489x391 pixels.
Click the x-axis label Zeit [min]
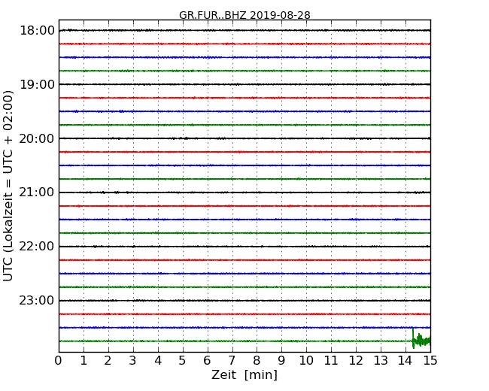244,374
